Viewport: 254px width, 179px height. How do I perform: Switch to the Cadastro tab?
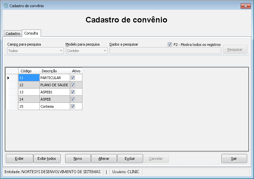13,34
